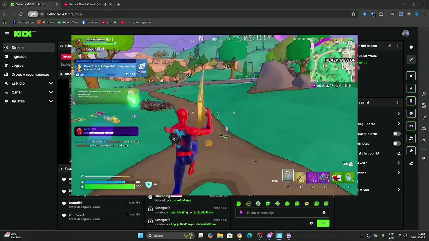Toggle the document activity panel icon
The image size is (429, 241).
[x=411, y=101]
